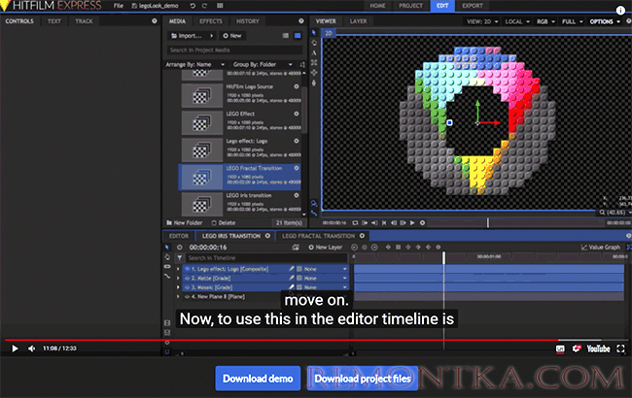Switch to the Effects tab
Image resolution: width=632 pixels, height=398 pixels.
(210, 19)
